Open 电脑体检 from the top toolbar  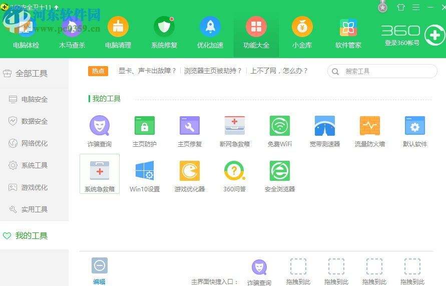pos(26,33)
